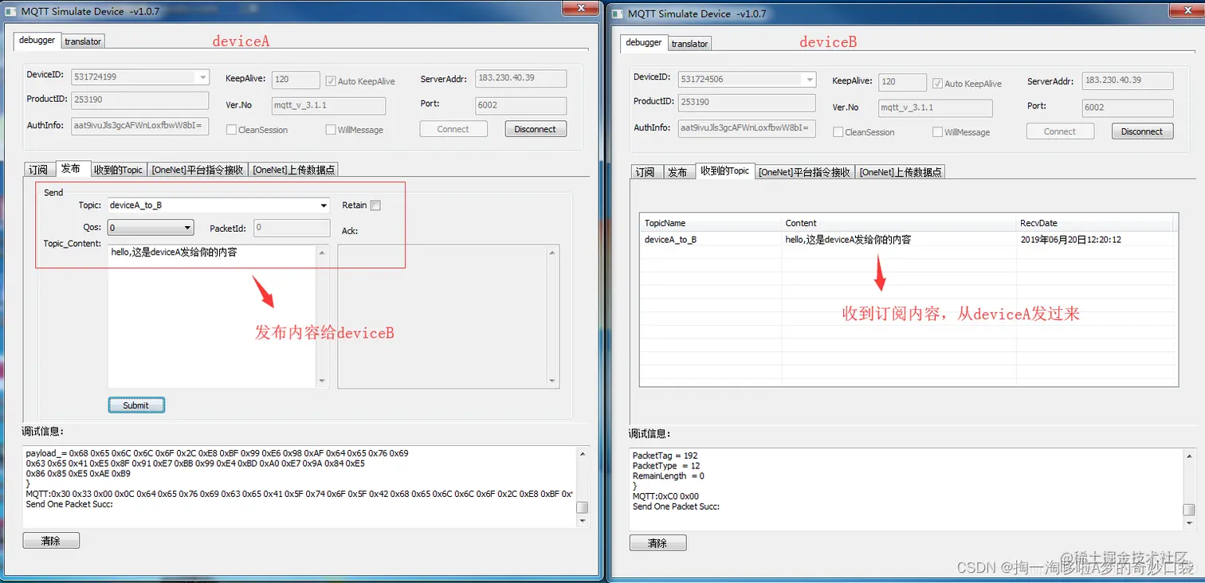Click the TopicName column header
The image size is (1205, 583).
point(711,223)
